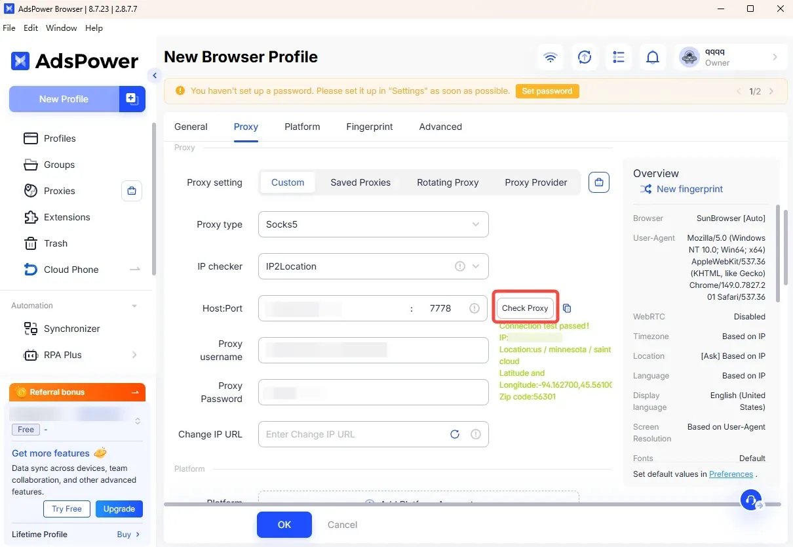Collapse sidebar with the chevron handle
Image resolution: width=793 pixels, height=547 pixels.
point(155,75)
